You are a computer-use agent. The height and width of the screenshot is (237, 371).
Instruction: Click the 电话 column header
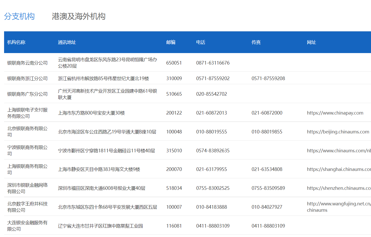(201, 42)
